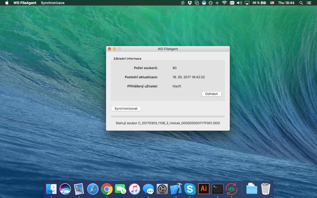317x198 pixels.
Task: Open Siri from the Dock
Action: coord(65,189)
